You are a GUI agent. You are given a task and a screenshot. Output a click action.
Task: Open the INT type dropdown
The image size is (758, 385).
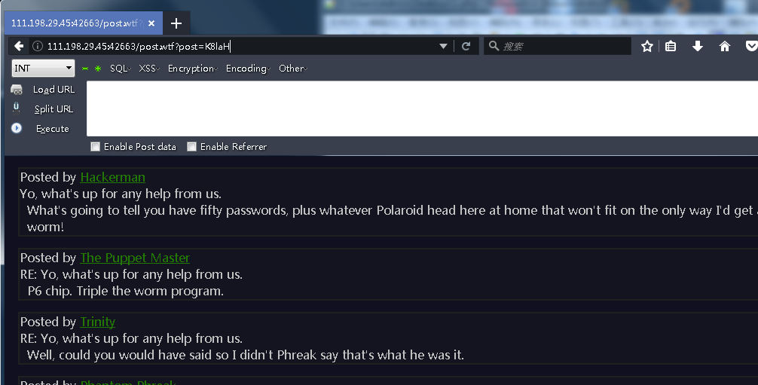(43, 69)
